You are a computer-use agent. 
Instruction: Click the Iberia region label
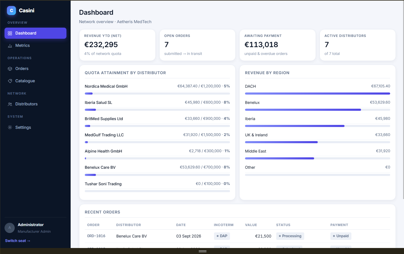250,119
